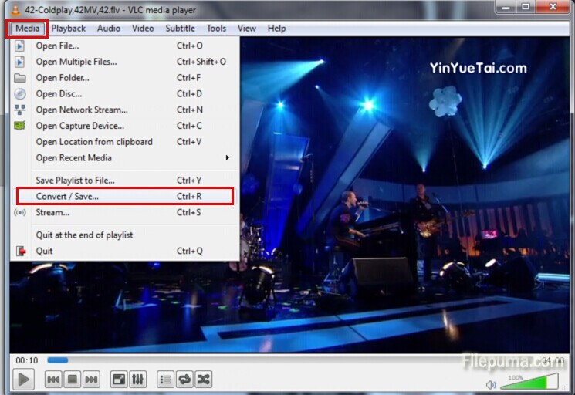Click the Open Disc... disc icon
575x395 pixels.
[20, 93]
